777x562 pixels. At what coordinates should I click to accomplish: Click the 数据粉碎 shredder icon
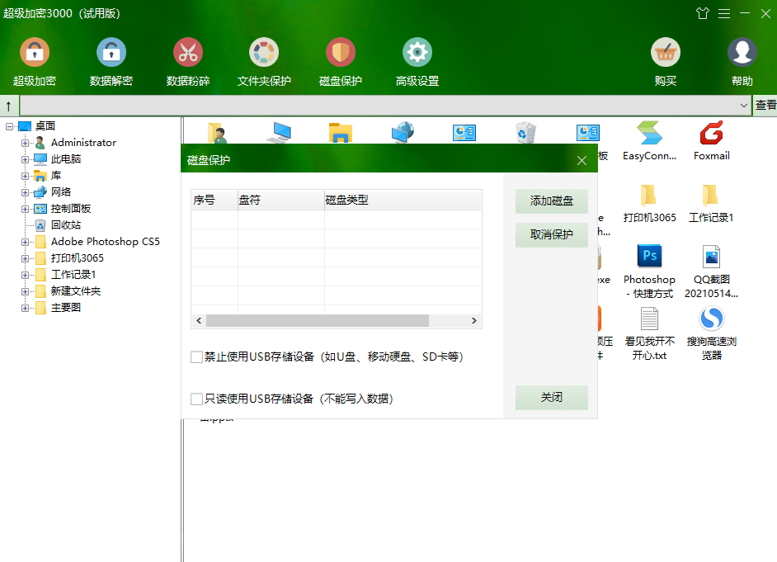point(188,51)
